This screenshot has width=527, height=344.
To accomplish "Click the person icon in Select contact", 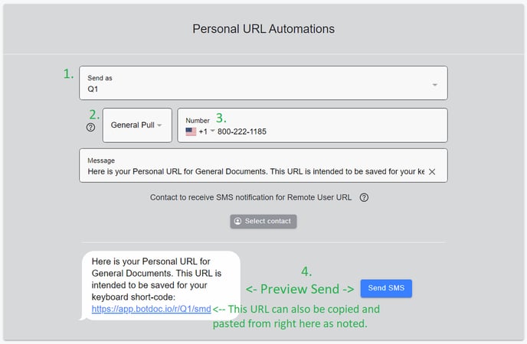I will [237, 222].
